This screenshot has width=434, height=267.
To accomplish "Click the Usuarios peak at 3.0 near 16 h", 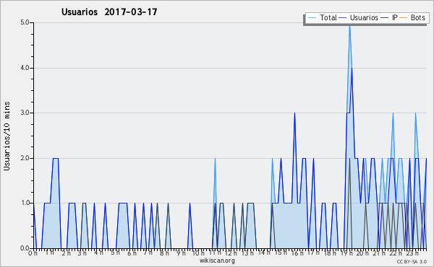I will point(294,114).
